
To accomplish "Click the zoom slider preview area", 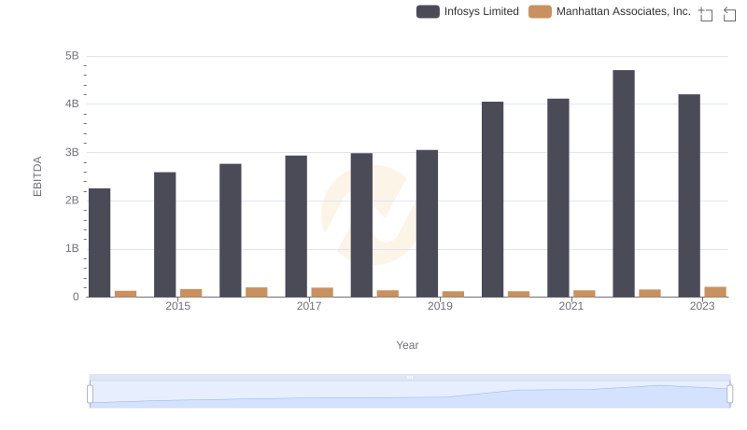I will pyautogui.click(x=410, y=395).
